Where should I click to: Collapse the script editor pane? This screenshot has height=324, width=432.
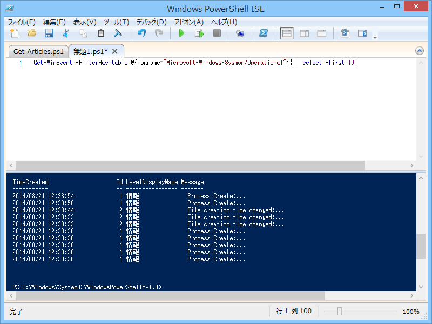420,50
